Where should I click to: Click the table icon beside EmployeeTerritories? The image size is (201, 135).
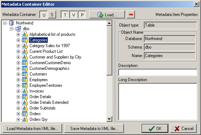click(25, 85)
